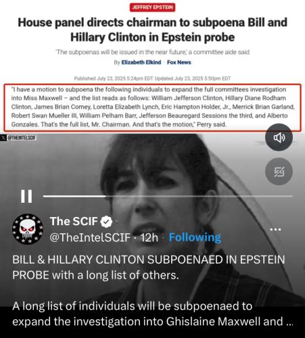Open author Elizabeth Elkind link

[141, 62]
